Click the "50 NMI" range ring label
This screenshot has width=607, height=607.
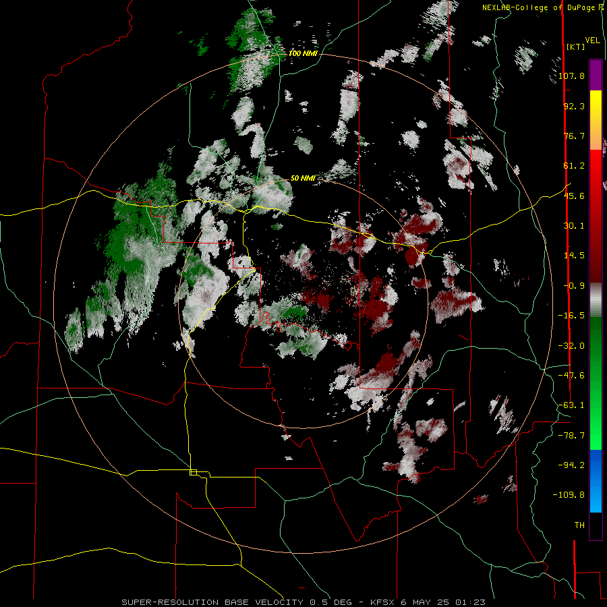tap(303, 178)
